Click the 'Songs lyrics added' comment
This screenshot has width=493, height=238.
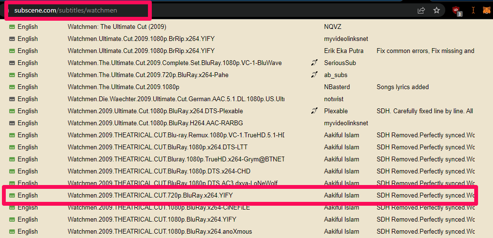tap(403, 87)
